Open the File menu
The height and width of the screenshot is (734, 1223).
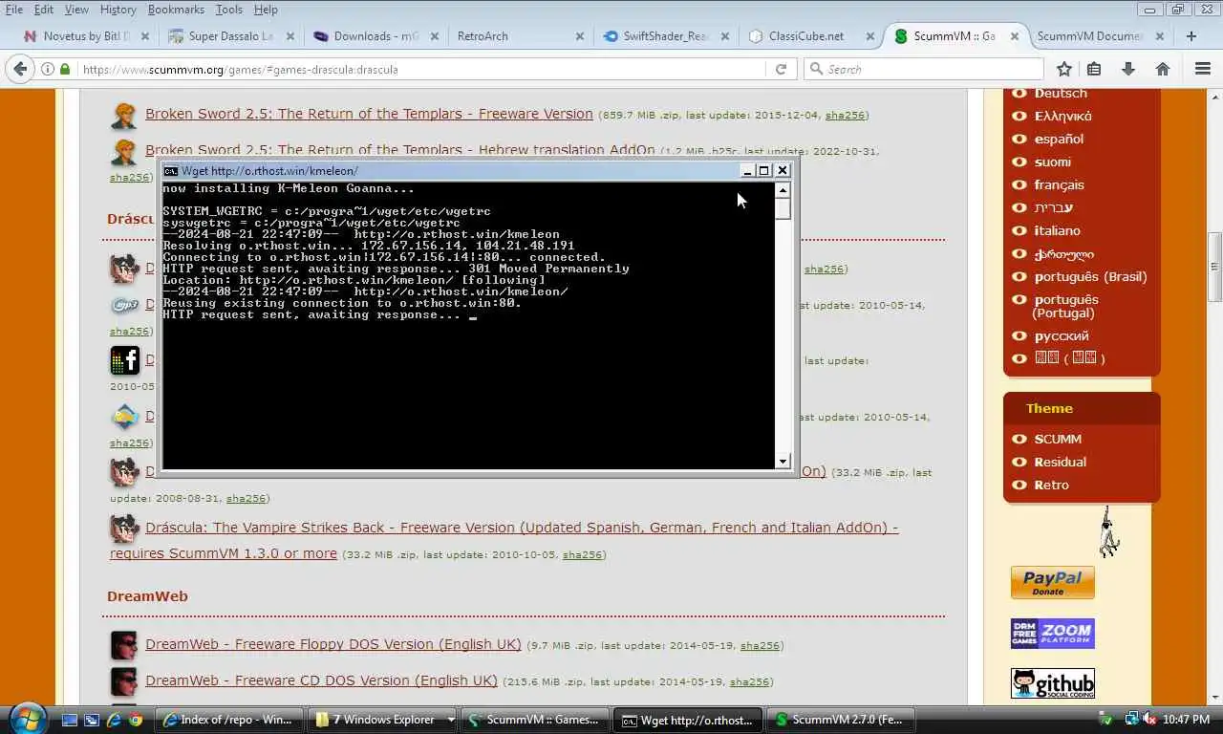[x=13, y=10]
